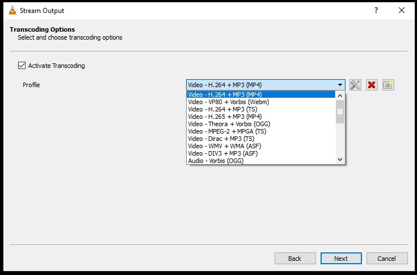Choose Video - H.264 + MP3 (TS)
The height and width of the screenshot is (275, 417).
(x=261, y=109)
